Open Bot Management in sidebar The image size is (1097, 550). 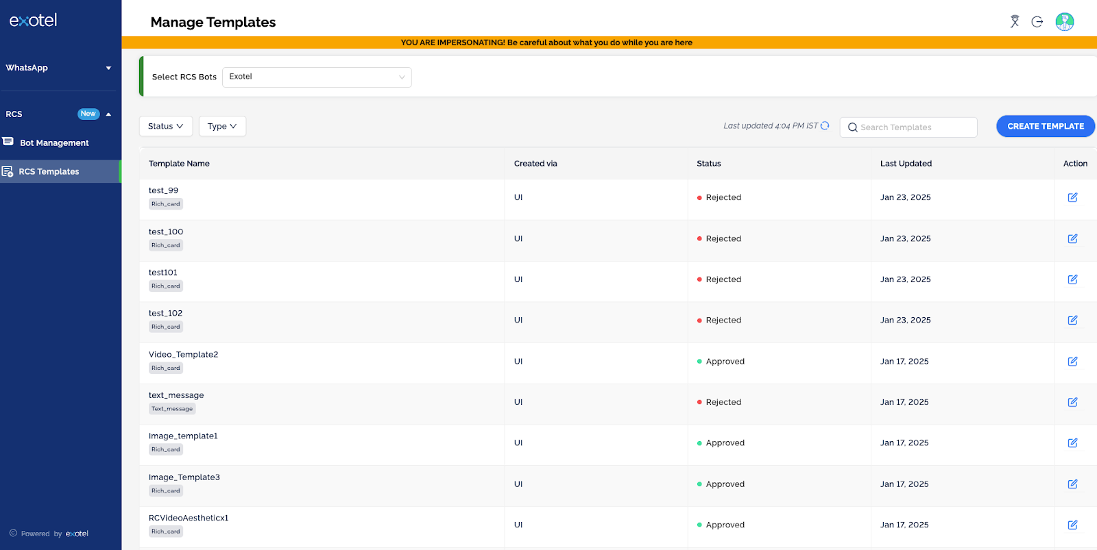point(54,142)
